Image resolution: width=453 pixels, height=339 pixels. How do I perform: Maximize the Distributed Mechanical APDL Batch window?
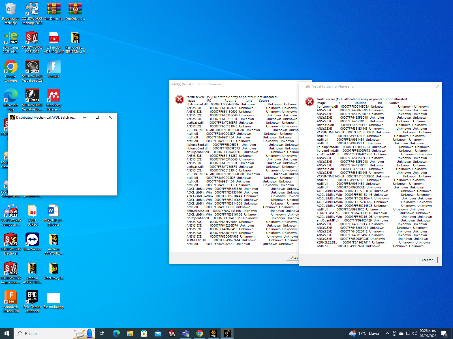pyautogui.click(x=97, y=117)
